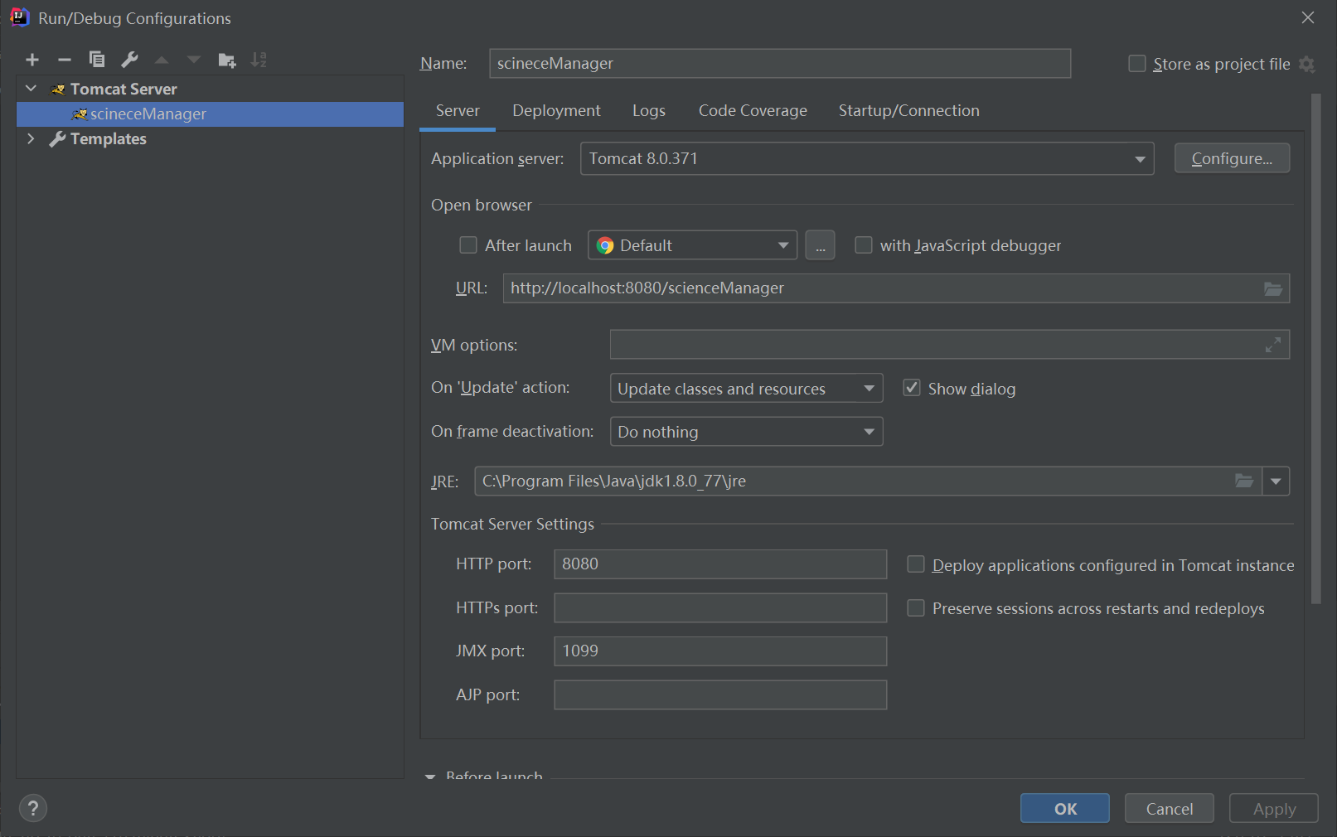
Task: Open gear settings next to Store as project file
Action: (x=1307, y=64)
